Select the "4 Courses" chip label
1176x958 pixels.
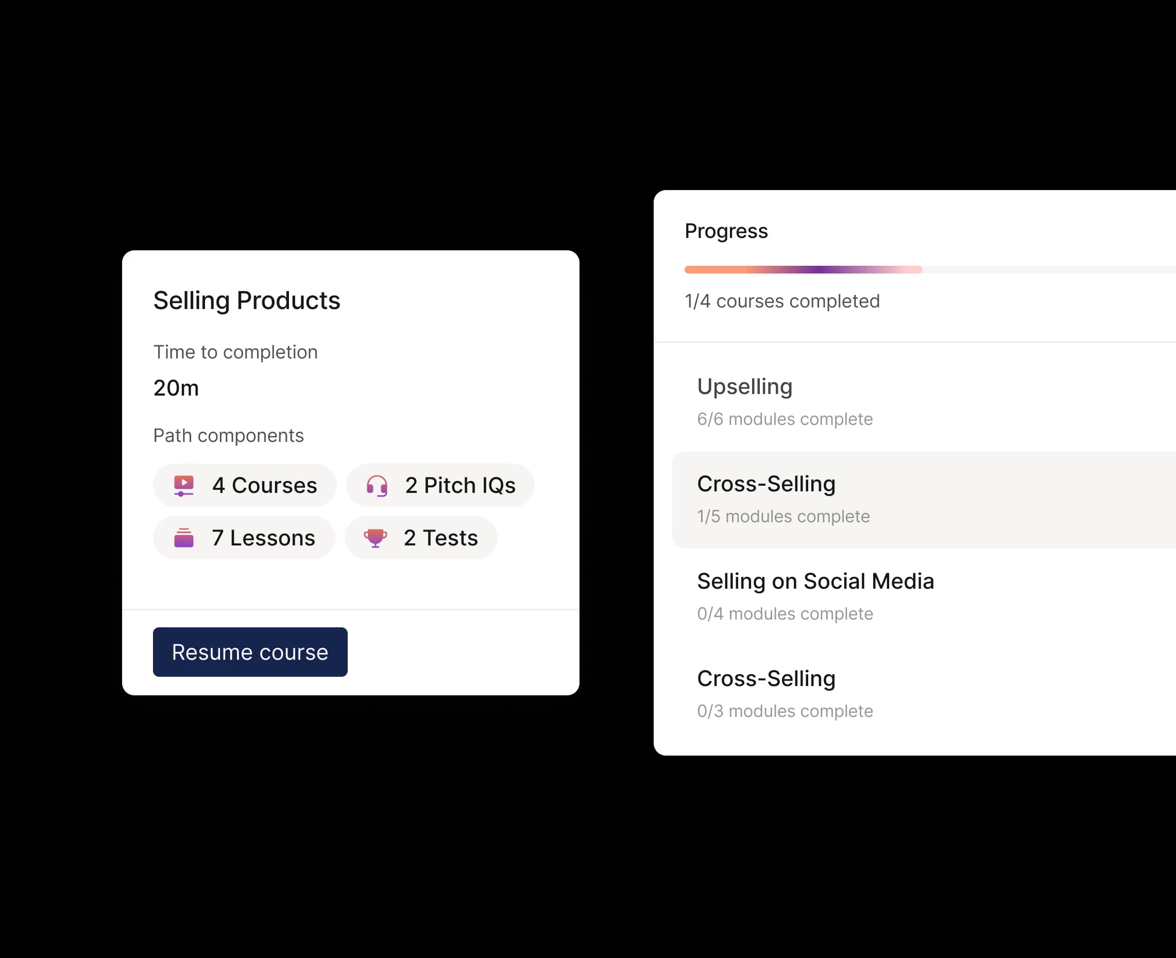[x=264, y=486]
